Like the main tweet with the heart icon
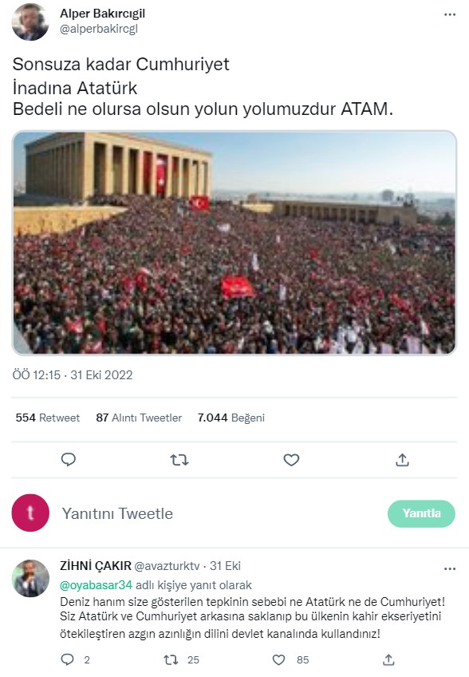 (291, 460)
